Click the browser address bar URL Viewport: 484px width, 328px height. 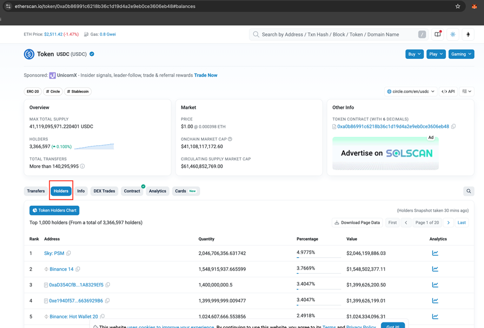pyautogui.click(x=105, y=6)
